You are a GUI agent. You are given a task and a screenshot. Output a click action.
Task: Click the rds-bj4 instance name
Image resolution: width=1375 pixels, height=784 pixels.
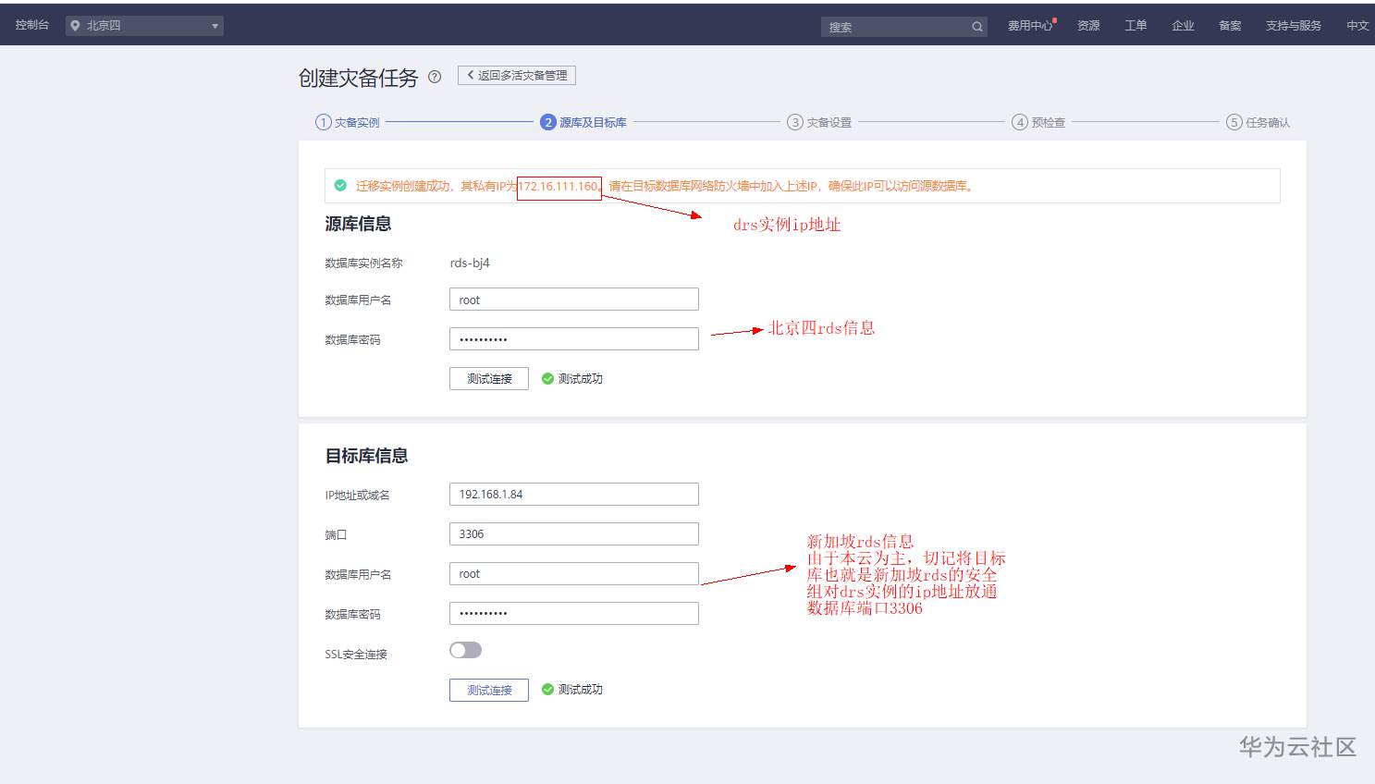coord(470,263)
